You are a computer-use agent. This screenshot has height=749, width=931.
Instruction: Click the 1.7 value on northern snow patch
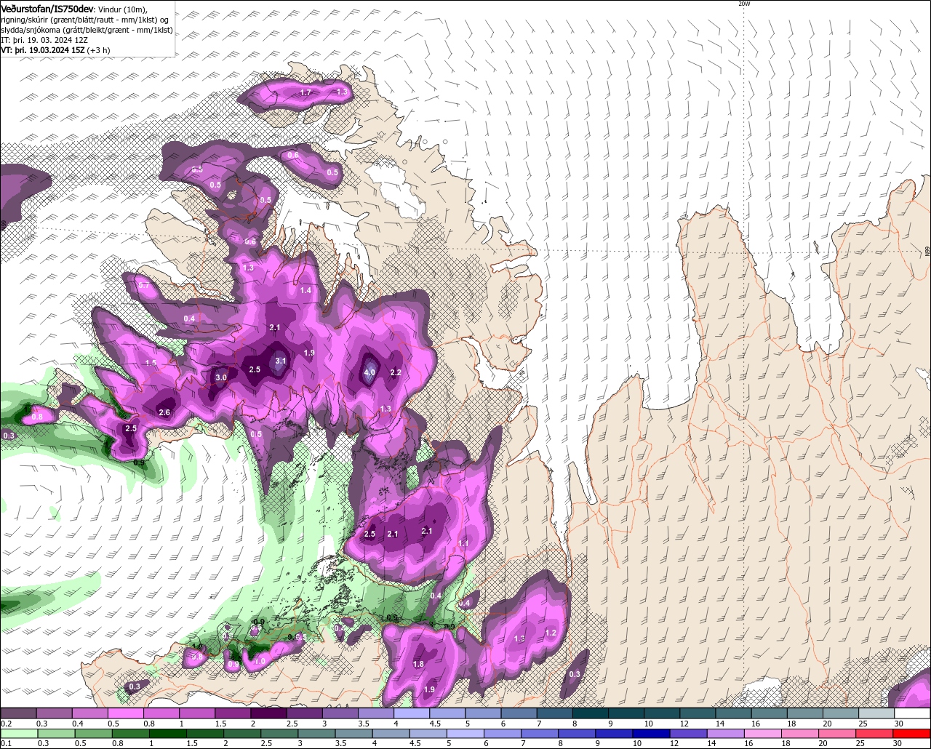pyautogui.click(x=305, y=92)
